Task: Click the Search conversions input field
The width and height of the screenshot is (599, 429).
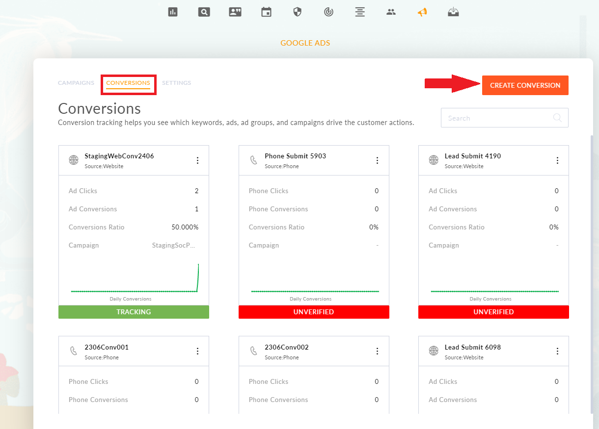Action: pyautogui.click(x=505, y=118)
